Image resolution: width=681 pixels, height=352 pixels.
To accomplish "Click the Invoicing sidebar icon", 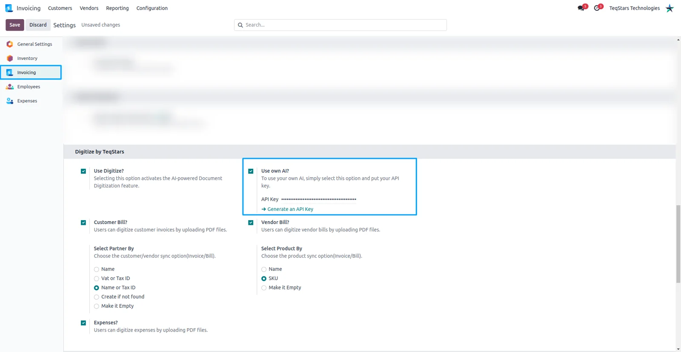I will coord(10,72).
